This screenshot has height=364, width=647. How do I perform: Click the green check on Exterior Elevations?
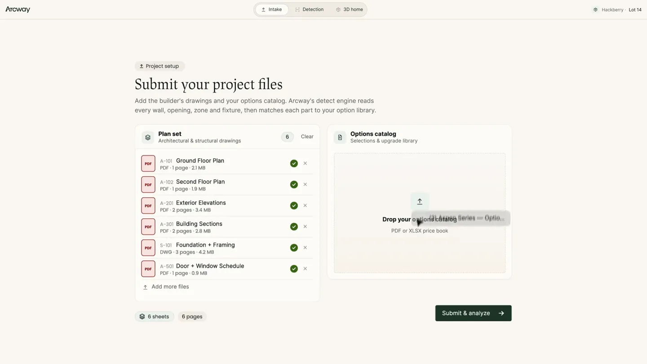pos(294,205)
